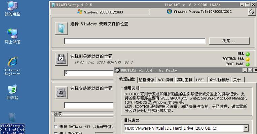The image size is (257, 134).
Task: Open the 关于 tab in BOOTICE
Action: pos(238,80)
